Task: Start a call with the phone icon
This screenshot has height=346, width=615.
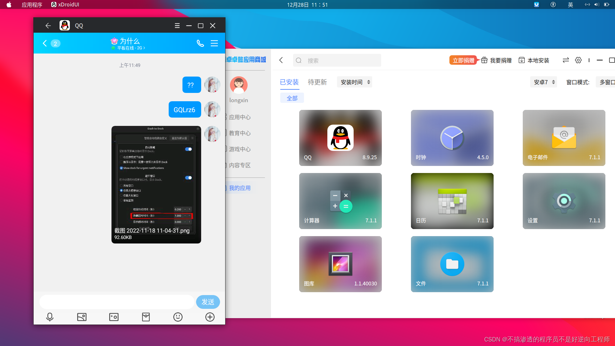Action: [x=201, y=43]
